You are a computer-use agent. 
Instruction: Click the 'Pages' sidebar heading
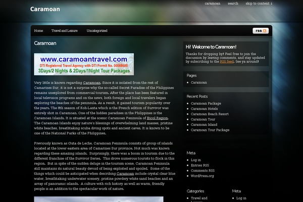[191, 76]
